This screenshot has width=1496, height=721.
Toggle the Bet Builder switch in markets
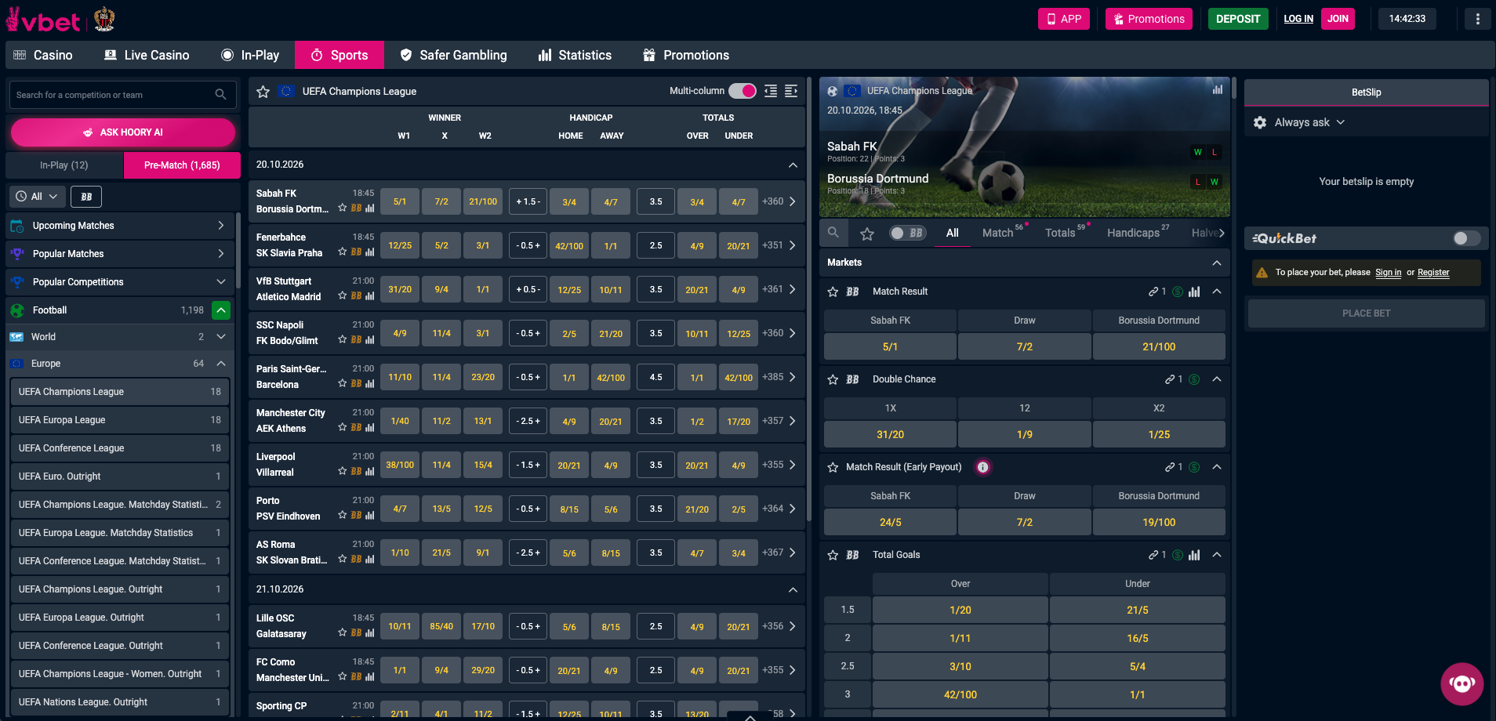click(x=908, y=233)
